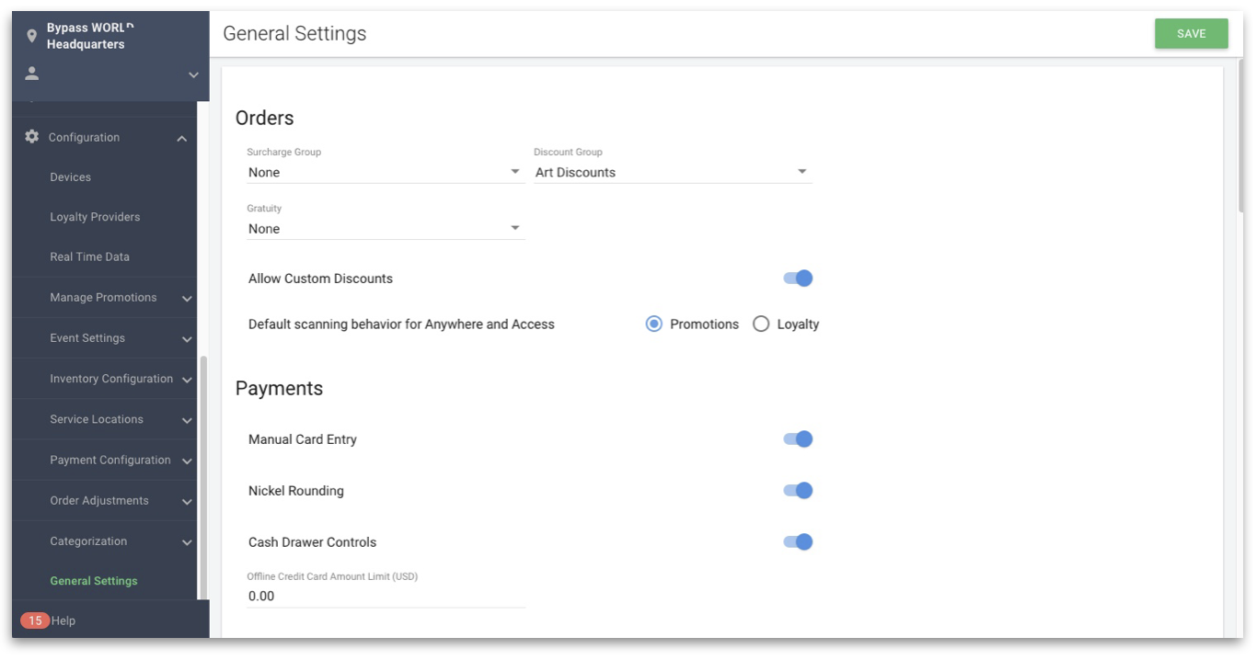Expand the user account chevron
1257x660 pixels.
[x=193, y=74]
